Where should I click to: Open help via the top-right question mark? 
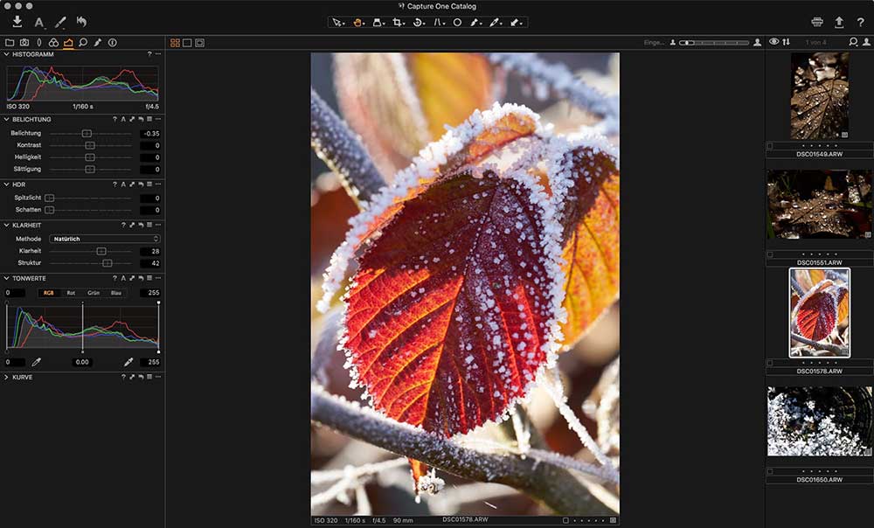(861, 22)
